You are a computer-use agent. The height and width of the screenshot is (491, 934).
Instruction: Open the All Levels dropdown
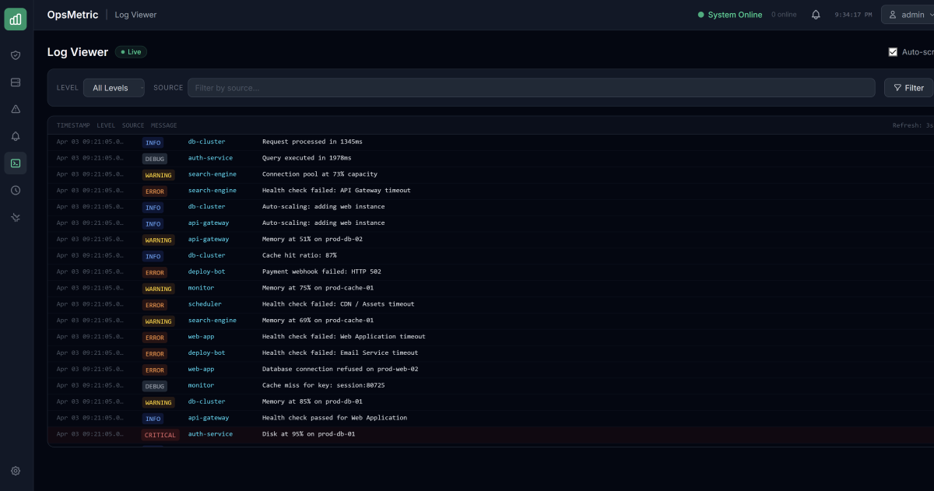[114, 87]
